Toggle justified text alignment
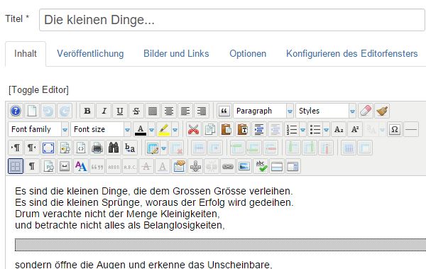 coord(153,111)
